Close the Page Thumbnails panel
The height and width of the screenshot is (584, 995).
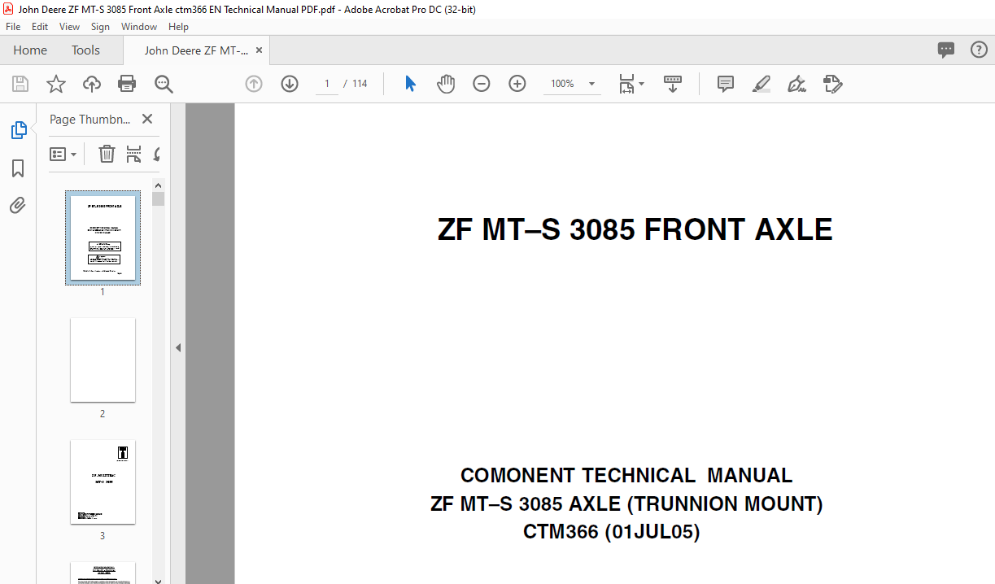(147, 119)
